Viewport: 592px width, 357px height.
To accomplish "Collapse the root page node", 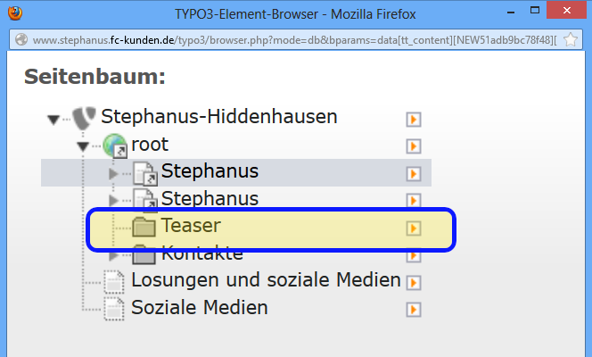I will (83, 146).
